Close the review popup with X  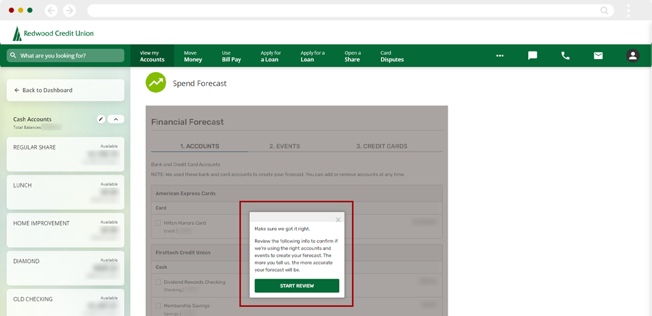[338, 220]
